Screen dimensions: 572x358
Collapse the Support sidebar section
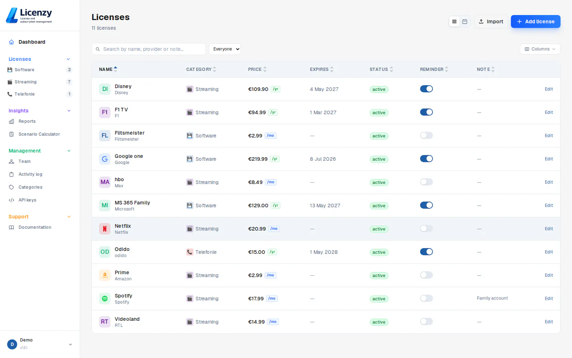69,217
